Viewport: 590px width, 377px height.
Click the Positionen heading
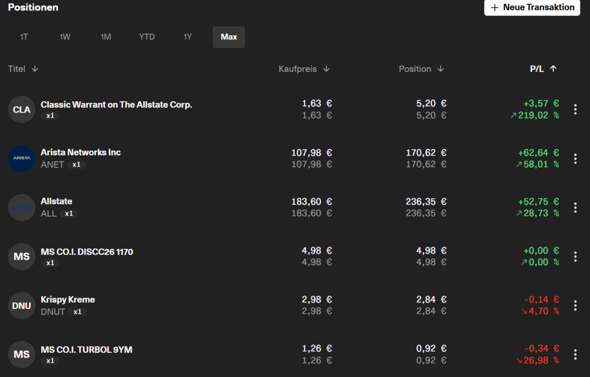coord(33,8)
